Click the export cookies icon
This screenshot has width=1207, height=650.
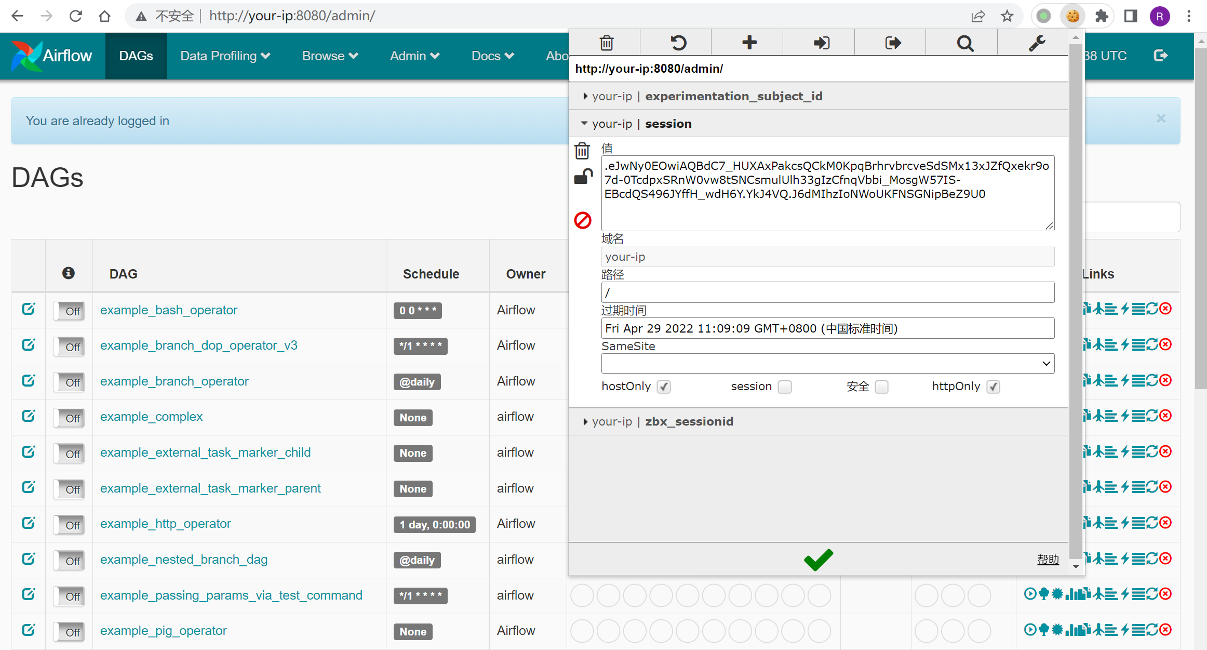[892, 43]
